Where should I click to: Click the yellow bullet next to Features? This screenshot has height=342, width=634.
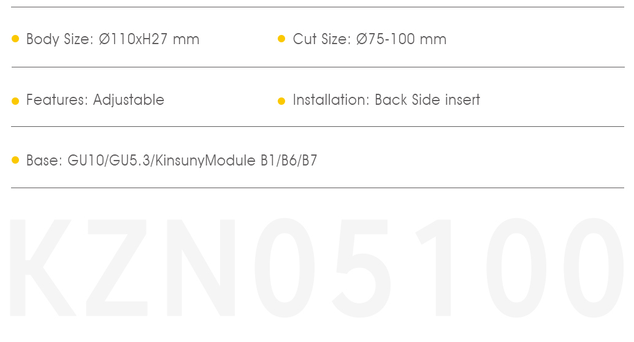coord(15,101)
